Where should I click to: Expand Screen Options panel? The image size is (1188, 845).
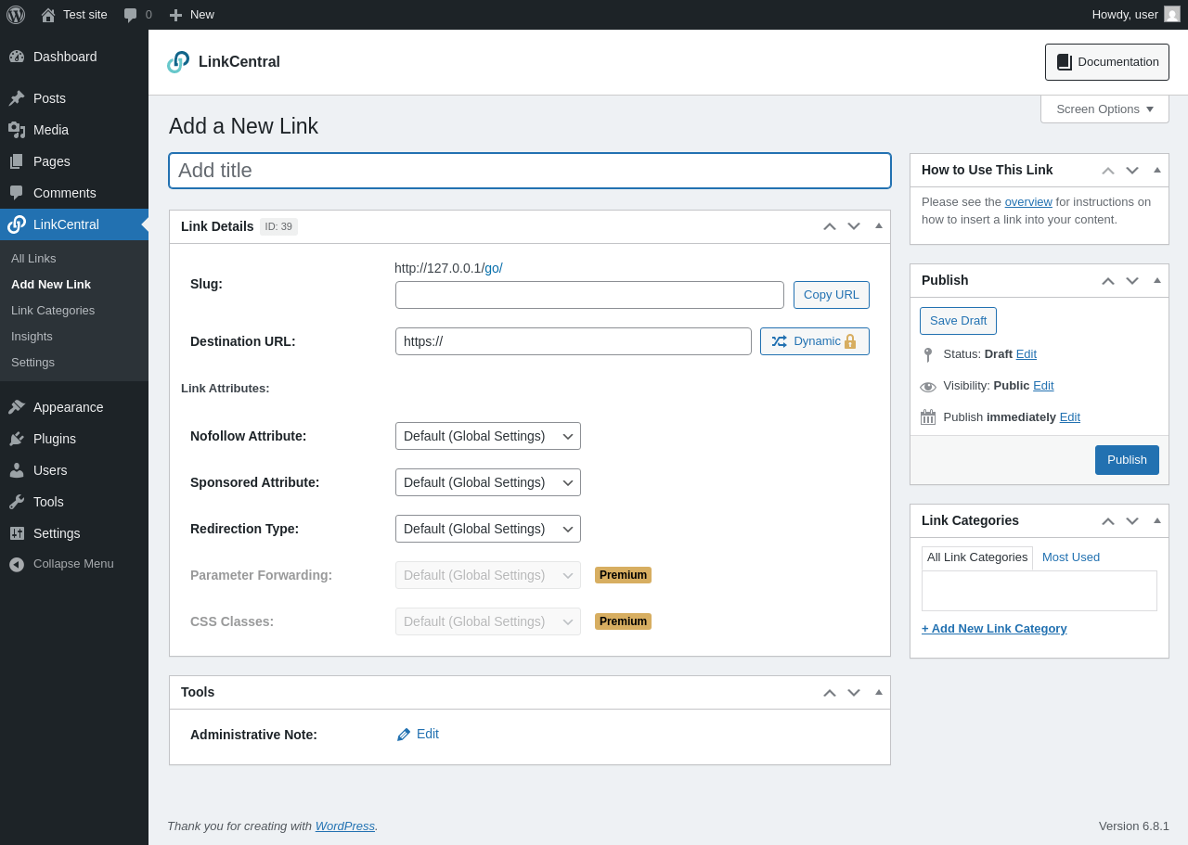click(1104, 109)
